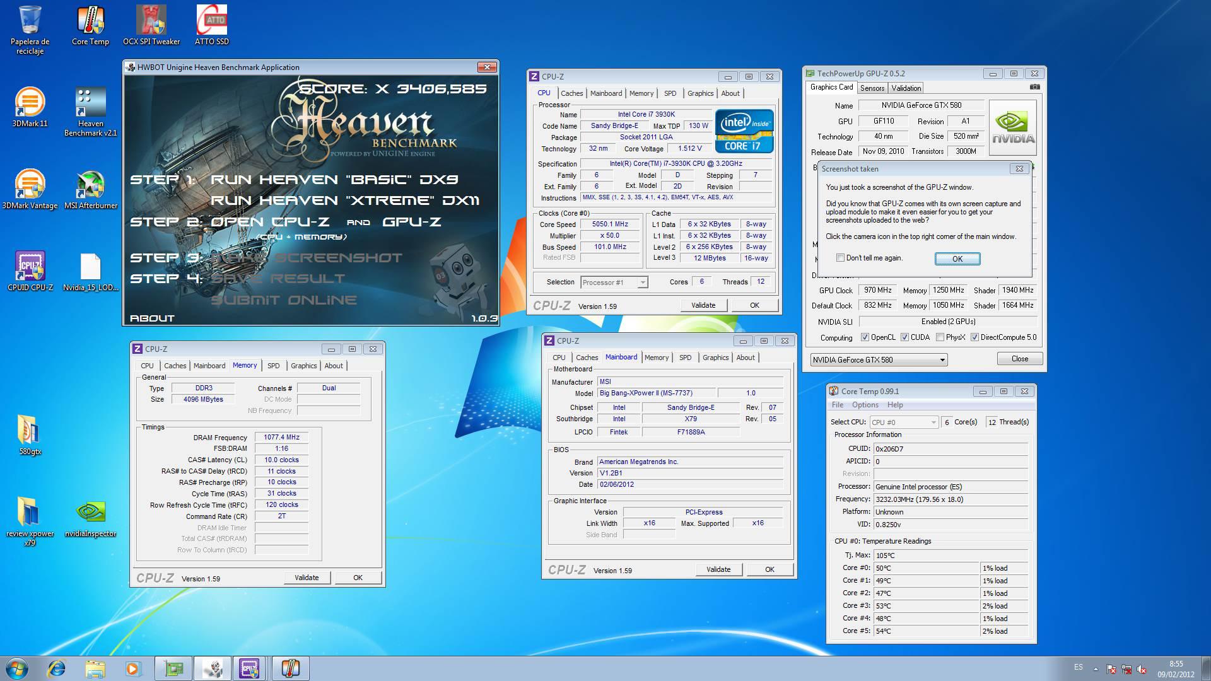
Task: Click RUN HEAVEN "XTREME" DX11 step
Action: [345, 201]
